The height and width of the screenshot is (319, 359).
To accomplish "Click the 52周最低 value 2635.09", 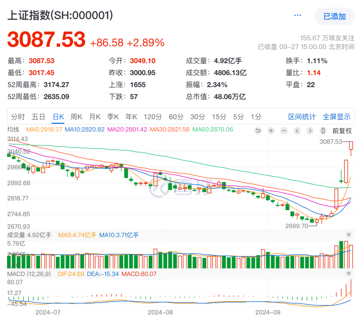I will point(56,97).
